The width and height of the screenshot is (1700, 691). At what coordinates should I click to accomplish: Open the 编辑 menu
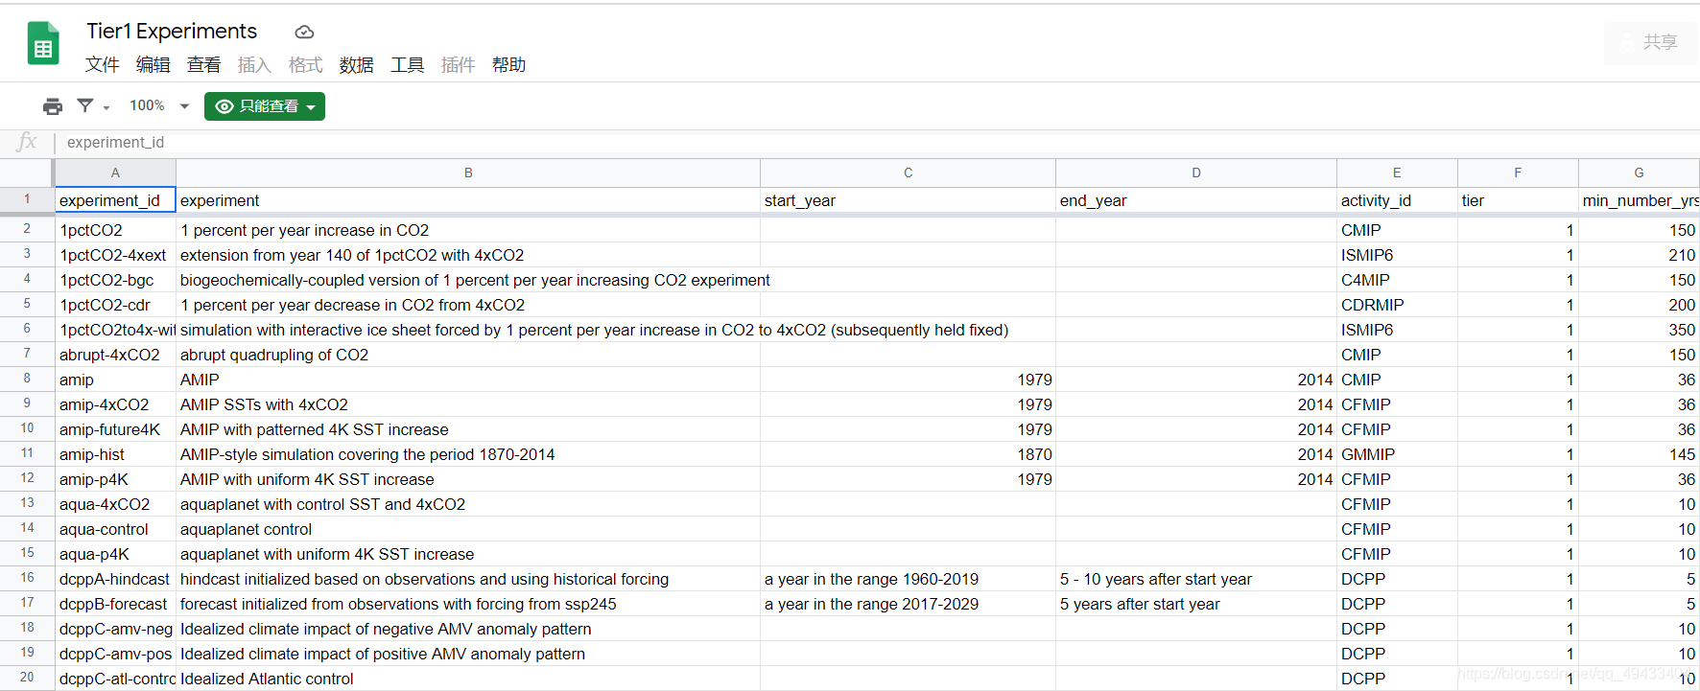tap(153, 64)
